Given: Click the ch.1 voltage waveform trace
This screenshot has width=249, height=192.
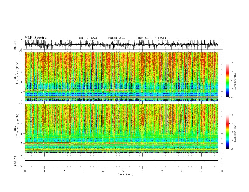Looking at the screenshot, I should (121, 45).
